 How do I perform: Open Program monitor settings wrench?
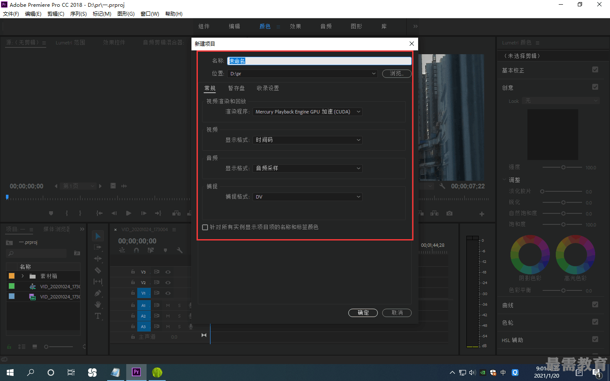click(442, 186)
